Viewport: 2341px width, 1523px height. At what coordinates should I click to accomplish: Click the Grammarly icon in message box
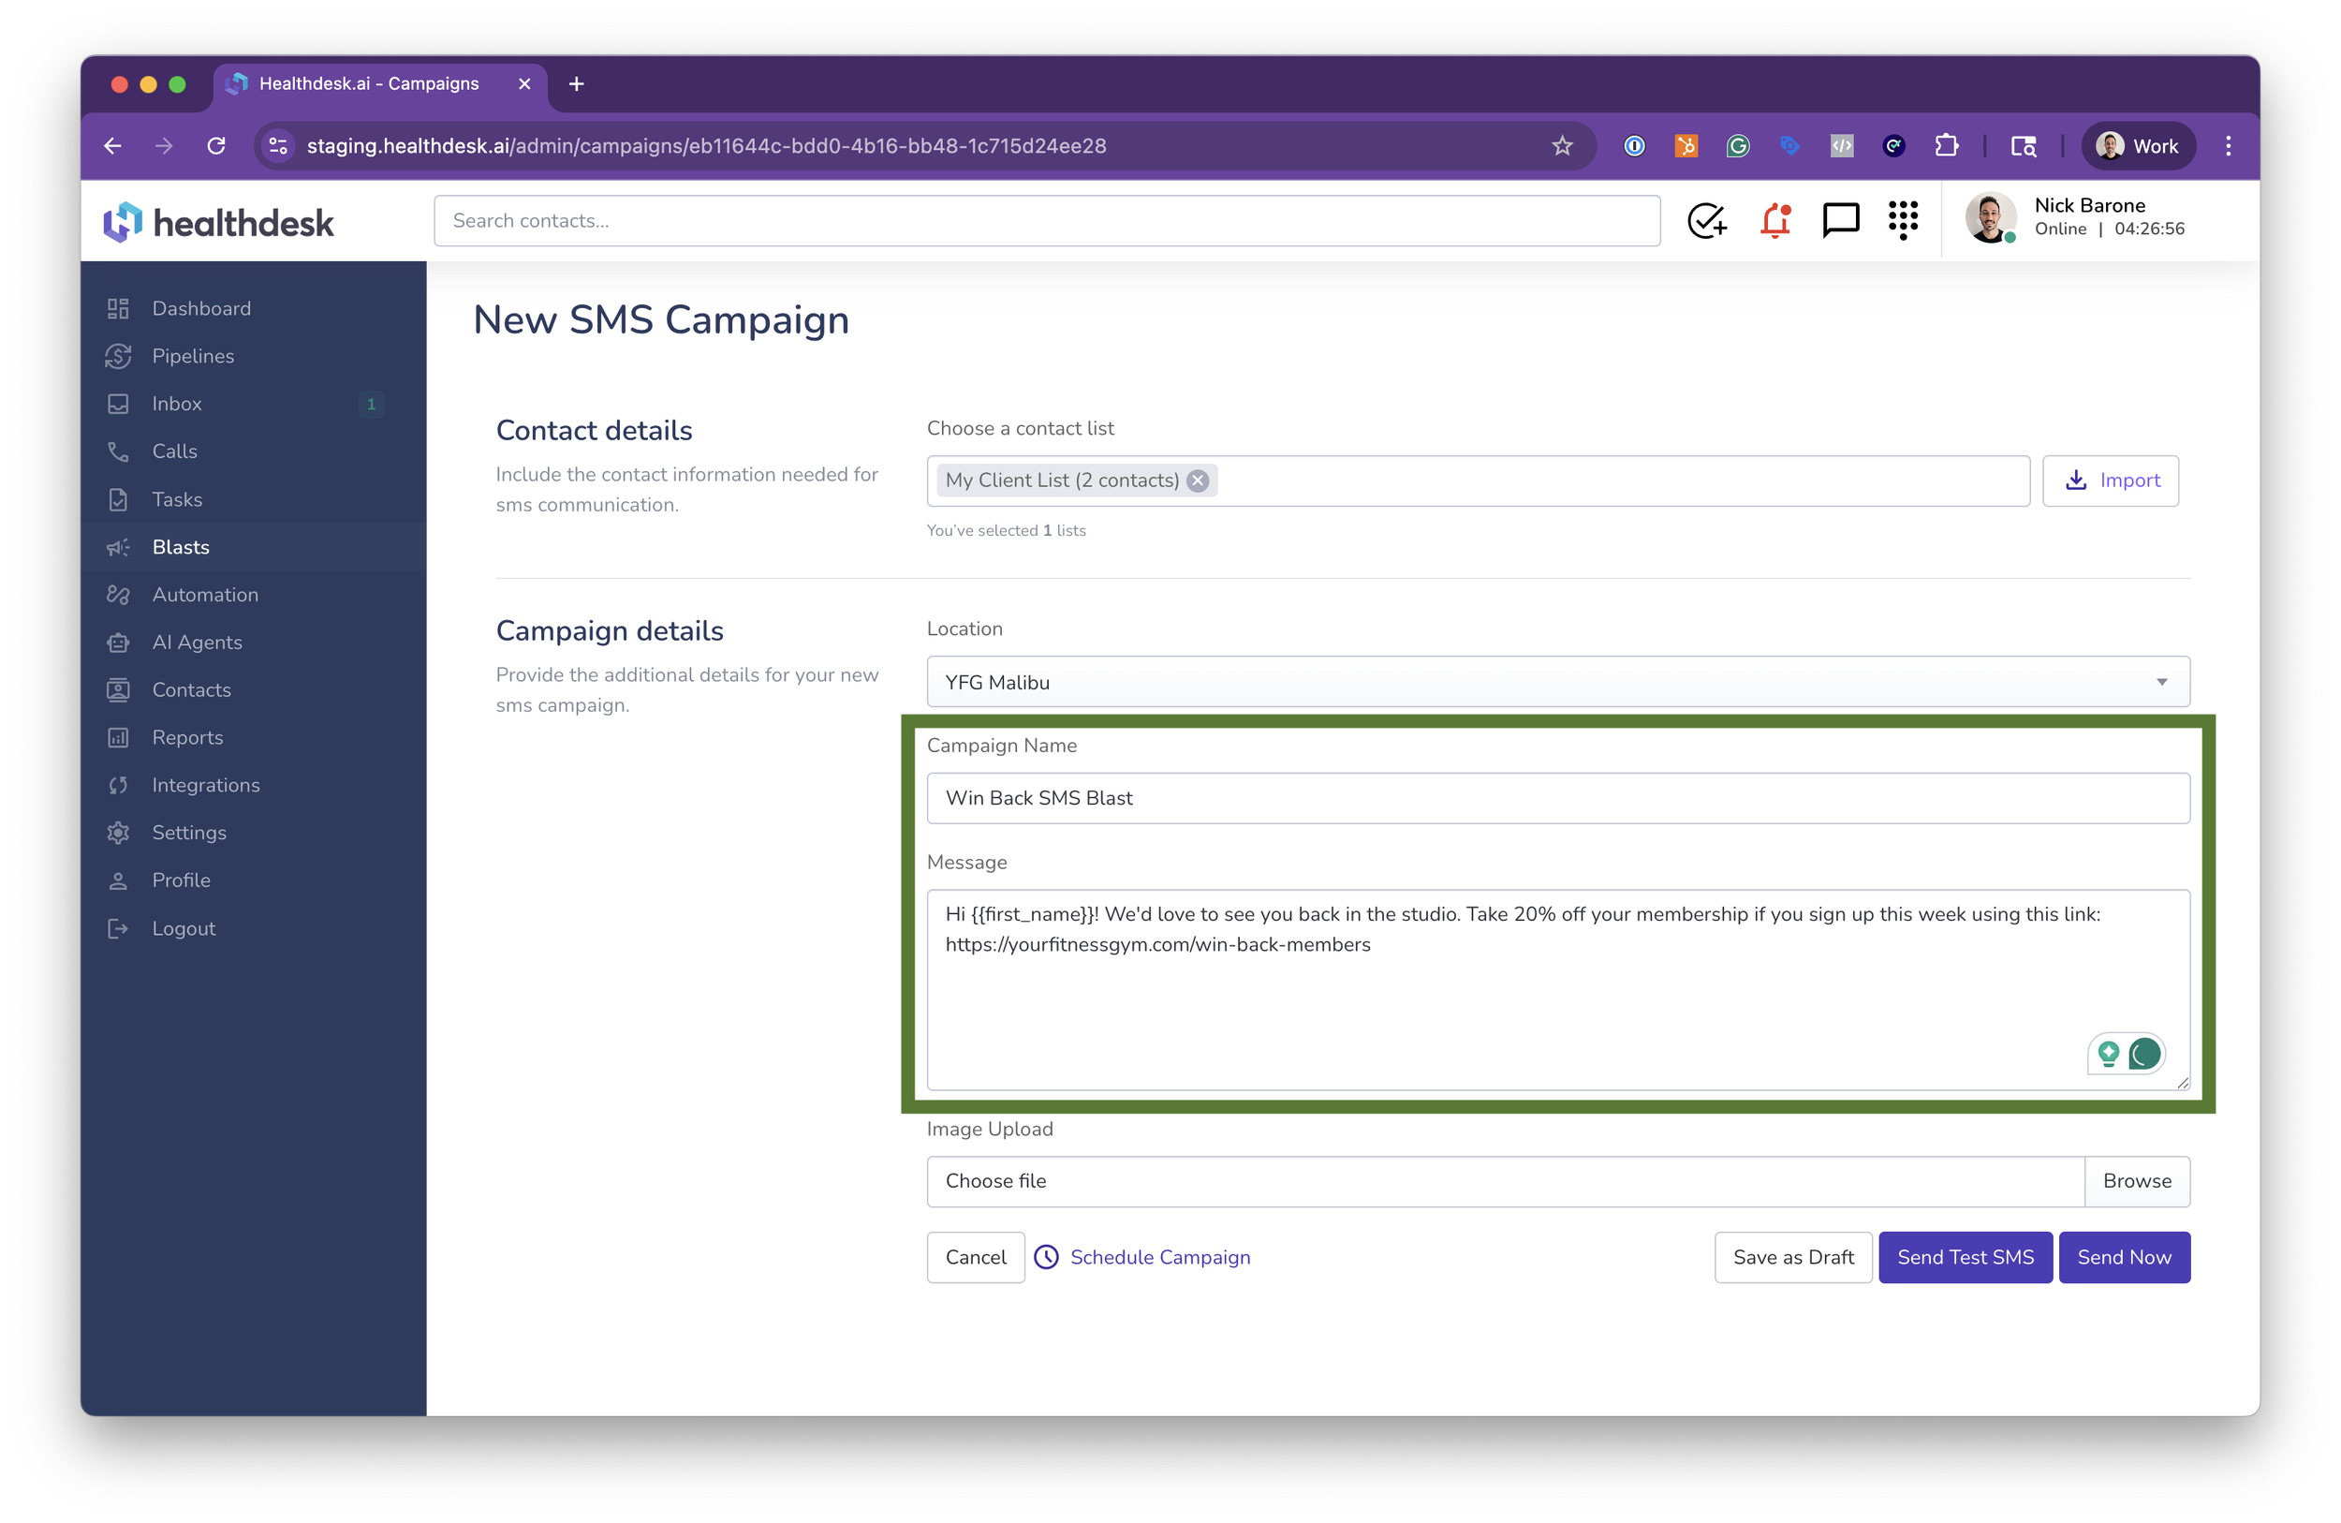pyautogui.click(x=2144, y=1054)
